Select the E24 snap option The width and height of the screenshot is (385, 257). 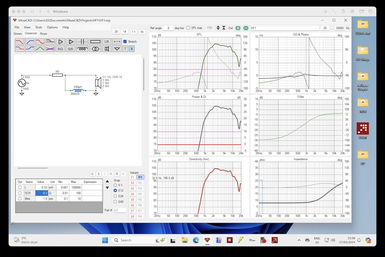116,196
